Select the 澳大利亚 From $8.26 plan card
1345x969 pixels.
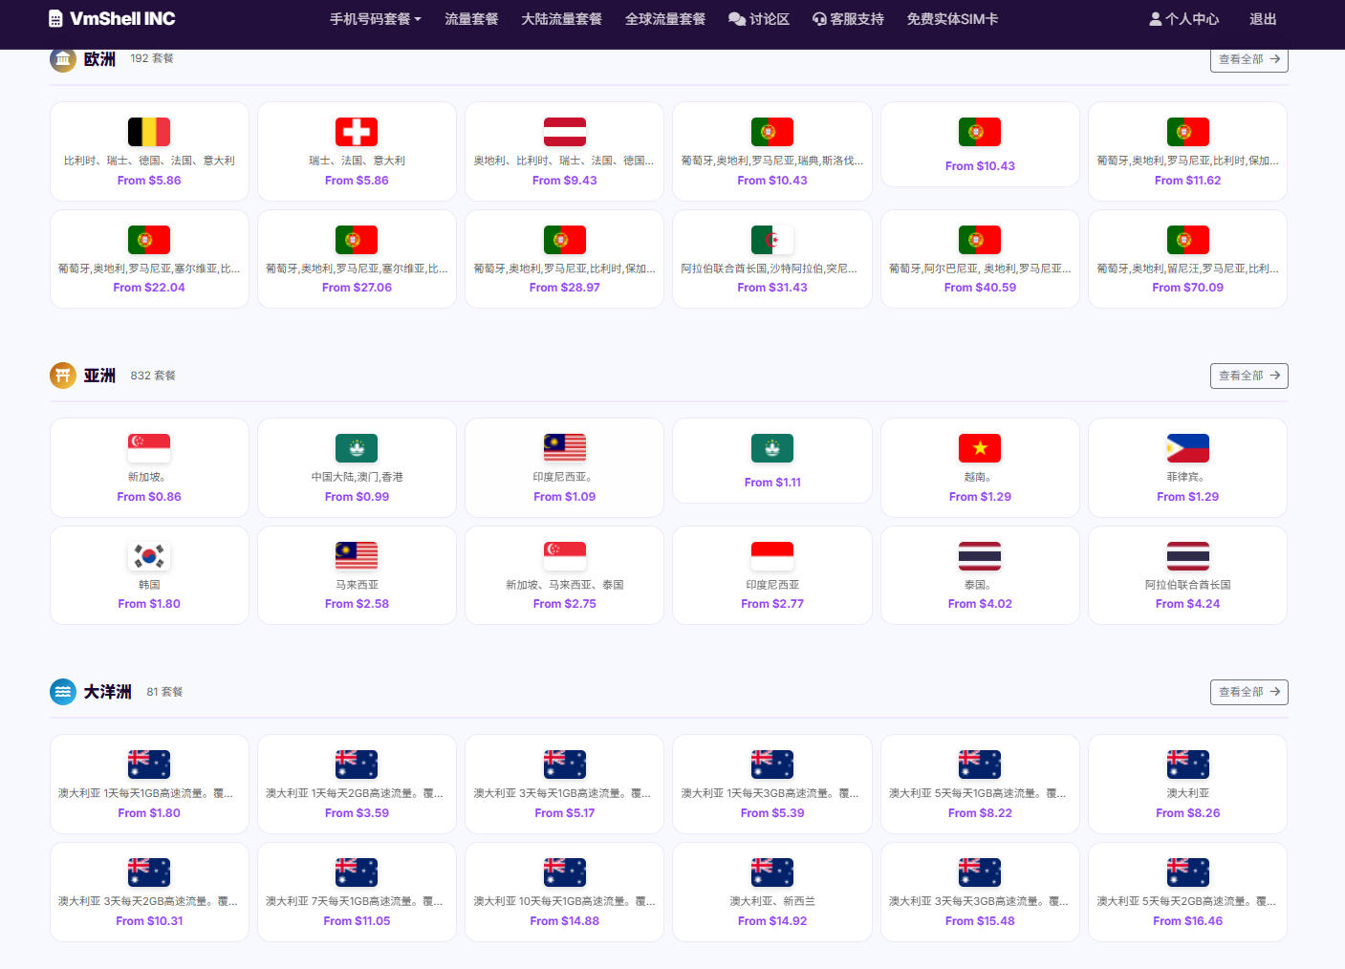click(1187, 784)
